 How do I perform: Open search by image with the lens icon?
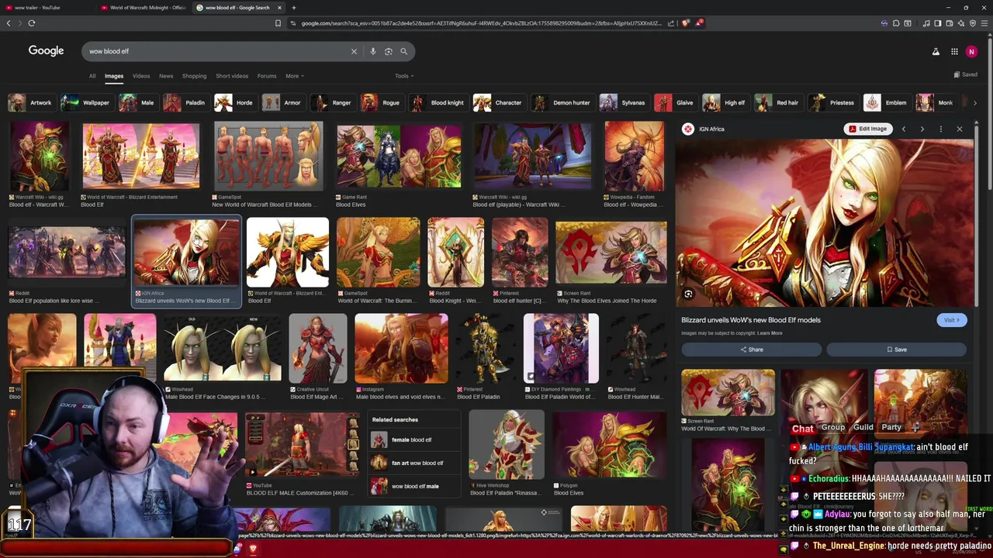389,51
